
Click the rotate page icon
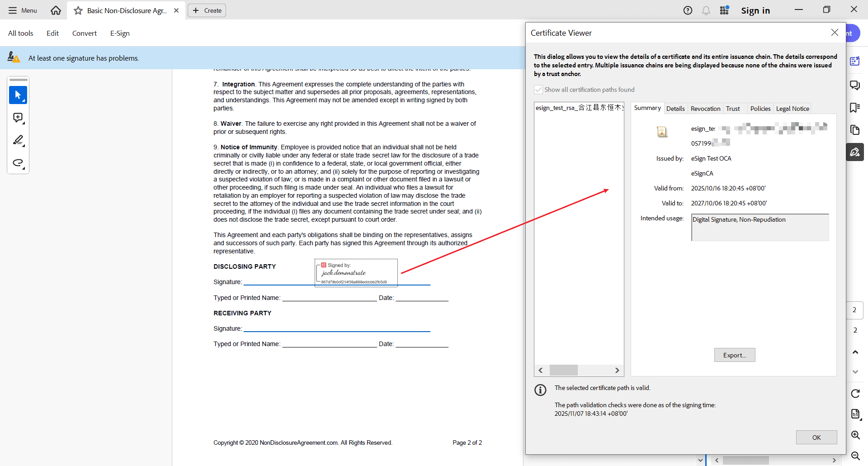[x=855, y=394]
